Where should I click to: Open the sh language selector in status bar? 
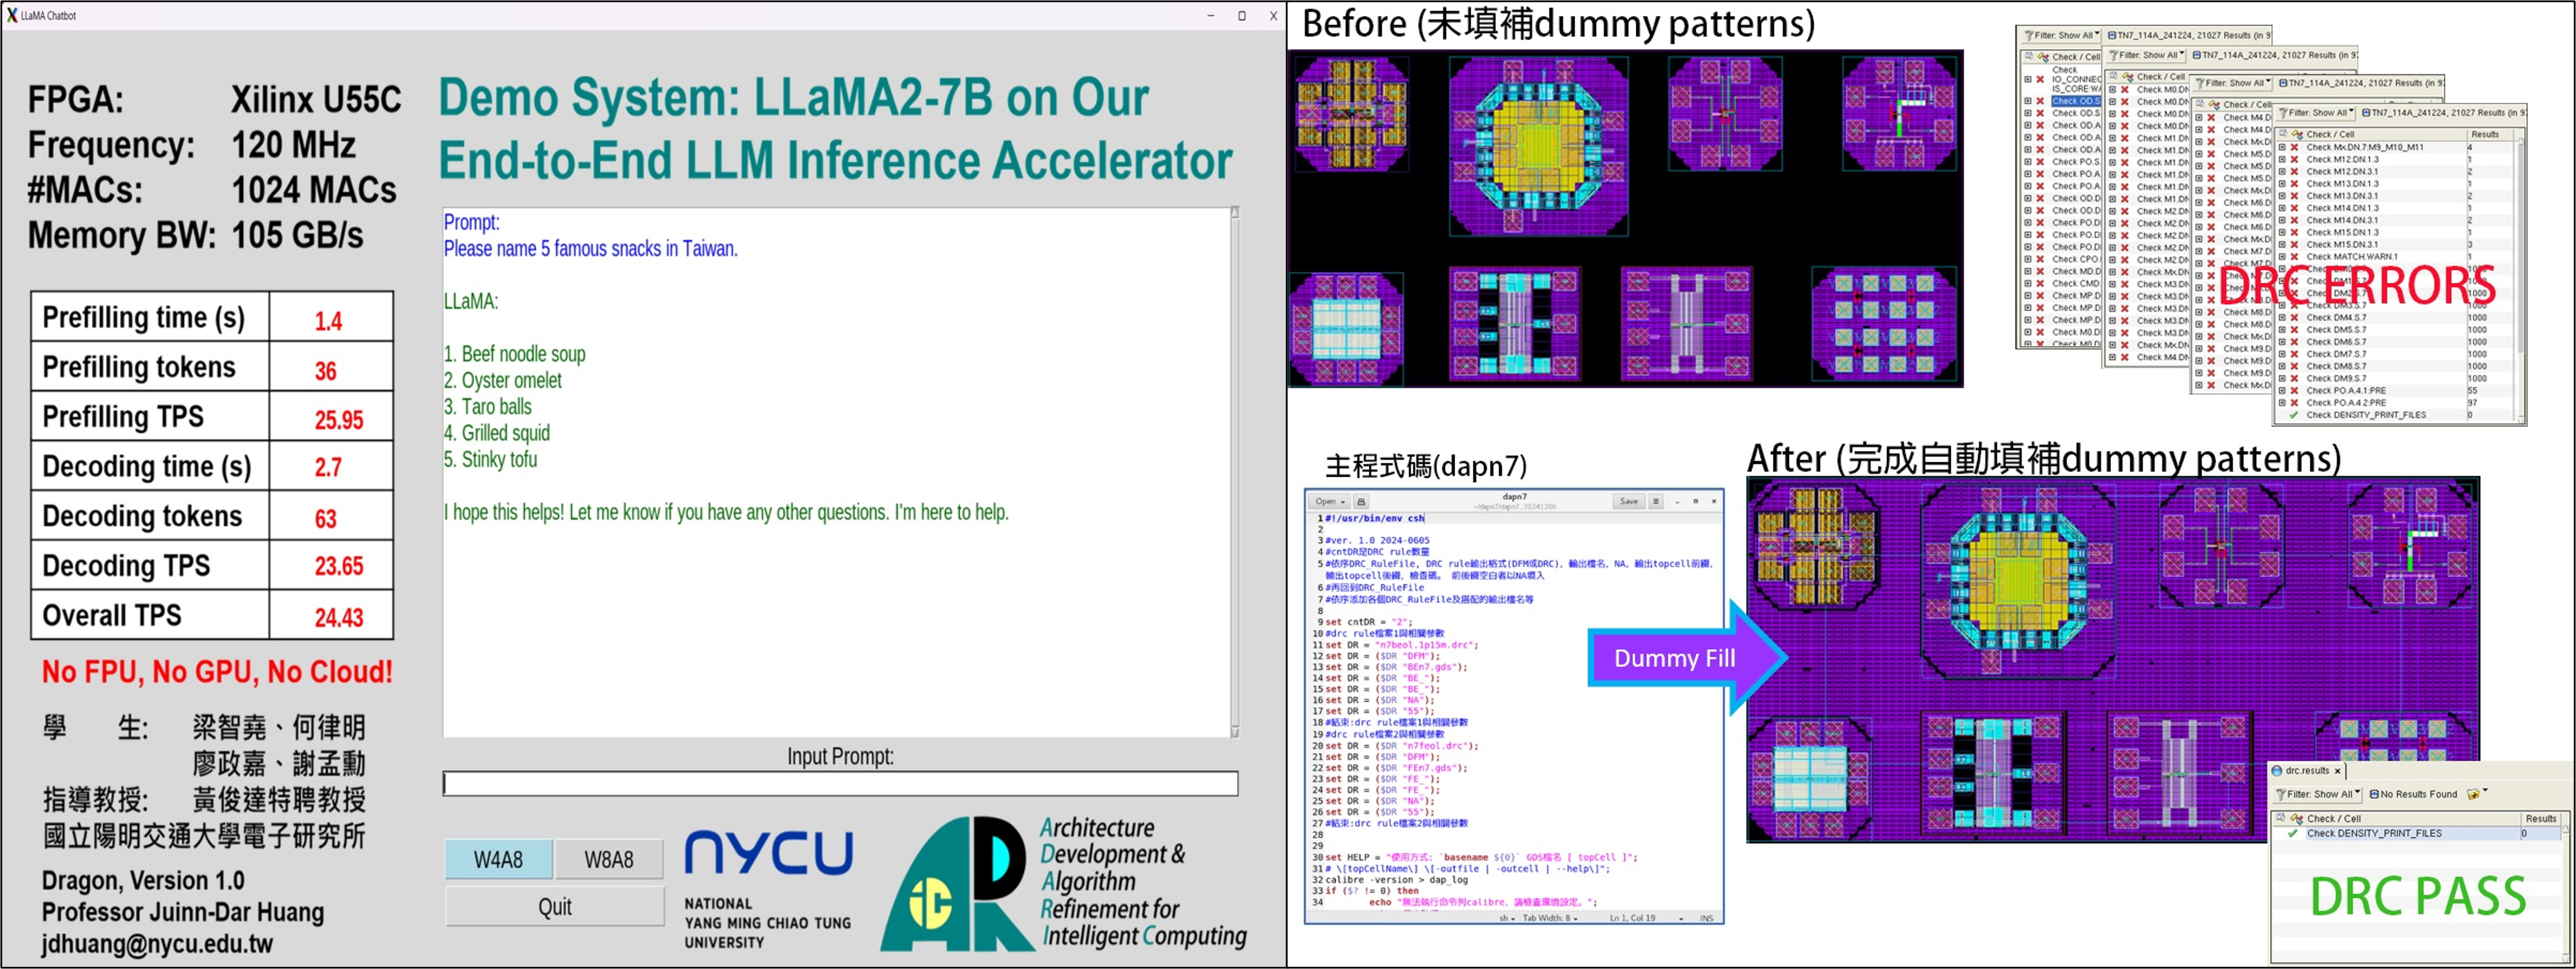coord(1506,918)
